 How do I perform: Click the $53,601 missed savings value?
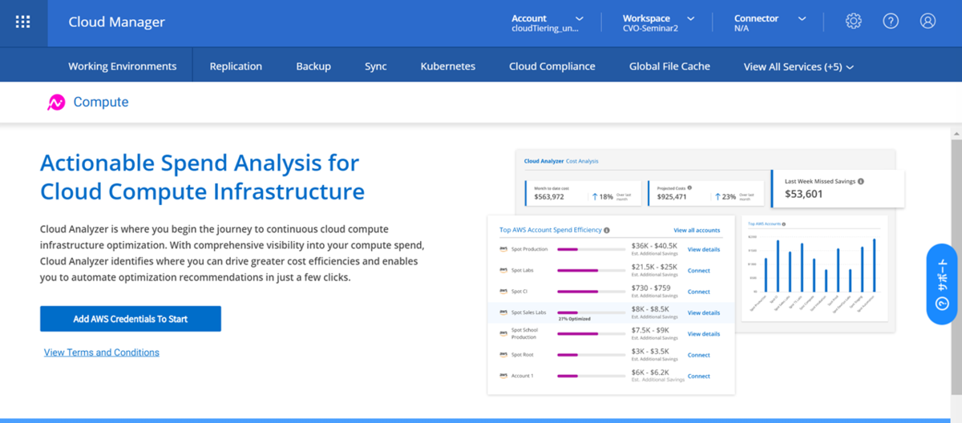(803, 194)
